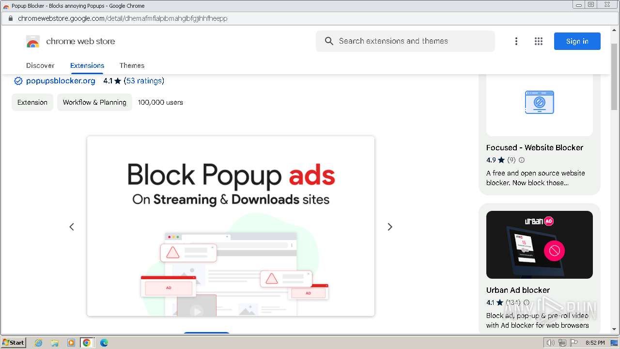Go to the Discover tab

pos(40,65)
